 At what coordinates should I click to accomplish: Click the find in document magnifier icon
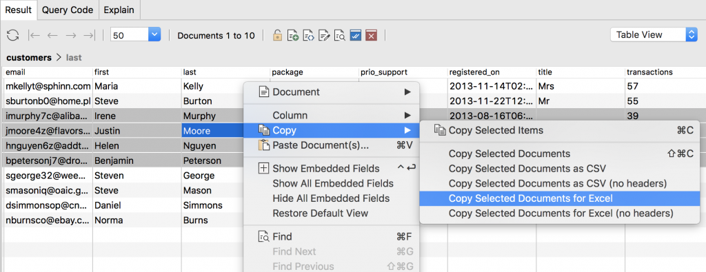[x=339, y=35]
